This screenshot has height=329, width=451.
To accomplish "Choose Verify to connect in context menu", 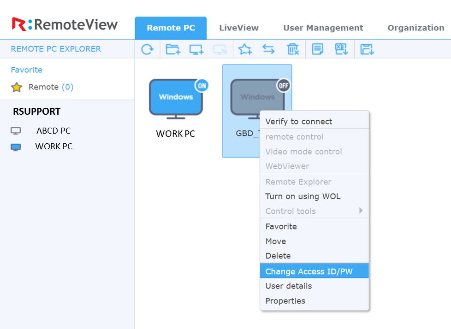I will 314,121.
